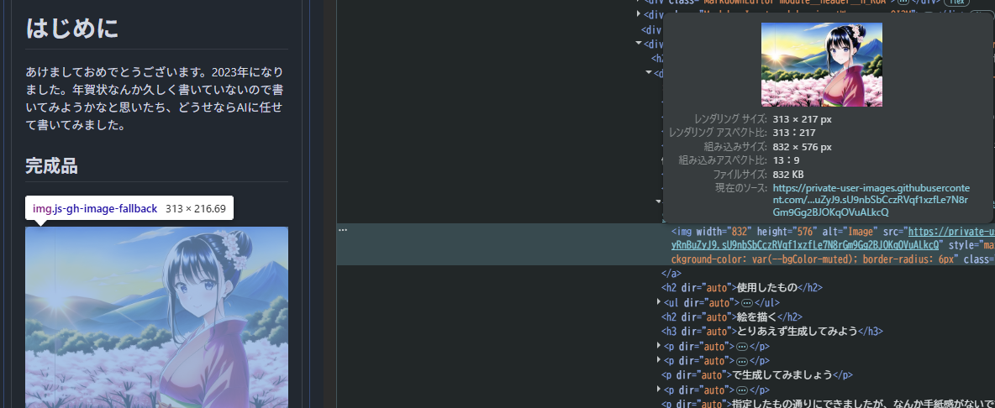
Task: Open the three-dot actions menu beside the selected img row
Action: (x=343, y=229)
